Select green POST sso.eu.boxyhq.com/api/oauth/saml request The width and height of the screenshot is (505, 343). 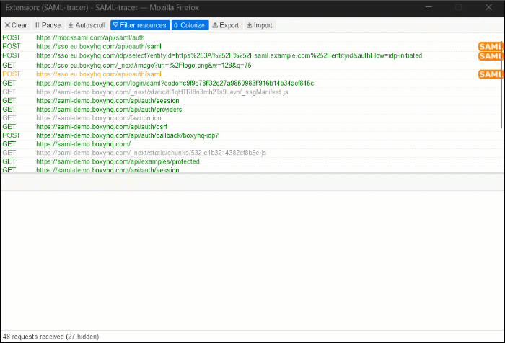251,46
